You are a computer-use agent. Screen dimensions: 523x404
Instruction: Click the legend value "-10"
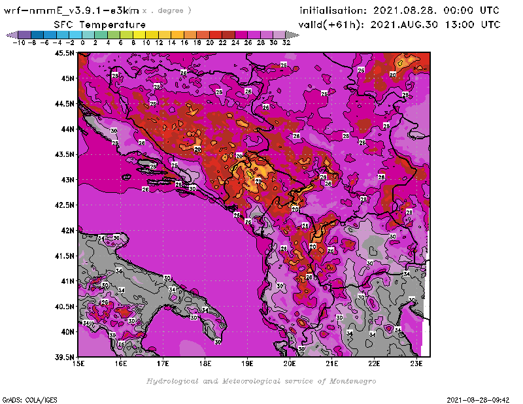tap(19, 42)
